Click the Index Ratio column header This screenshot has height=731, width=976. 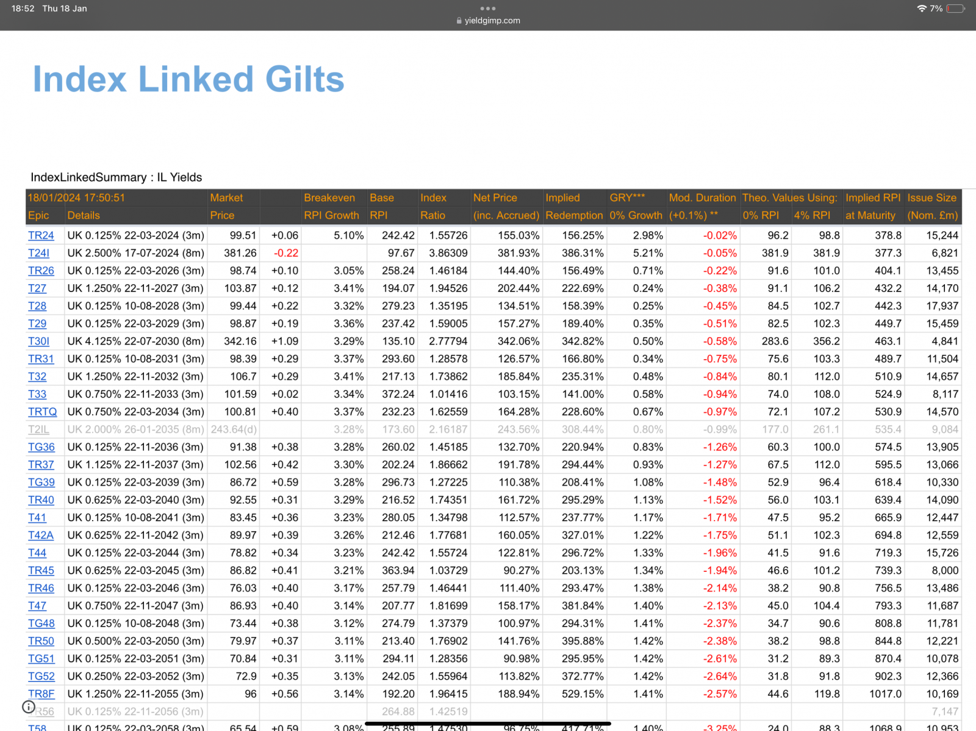point(434,207)
